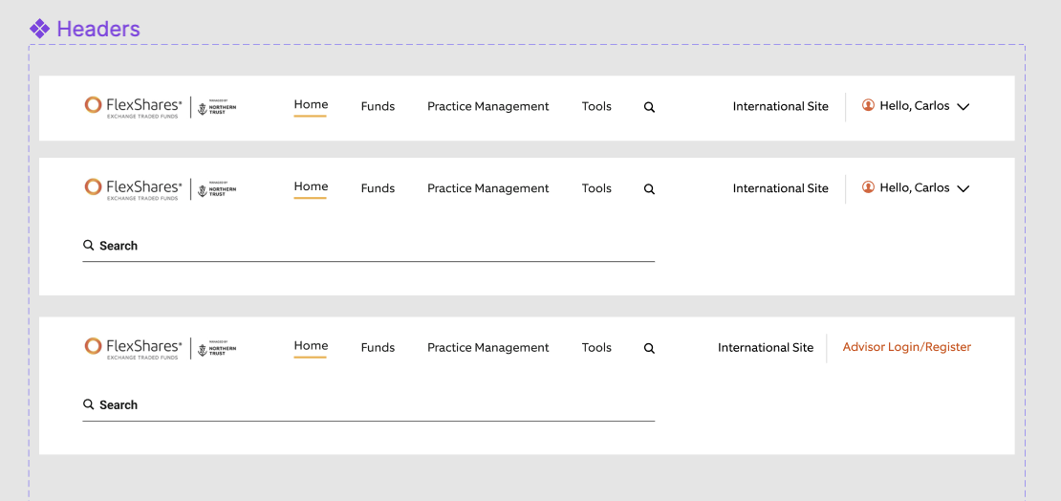This screenshot has width=1061, height=501.
Task: Go to Home in the third header
Action: pos(311,346)
